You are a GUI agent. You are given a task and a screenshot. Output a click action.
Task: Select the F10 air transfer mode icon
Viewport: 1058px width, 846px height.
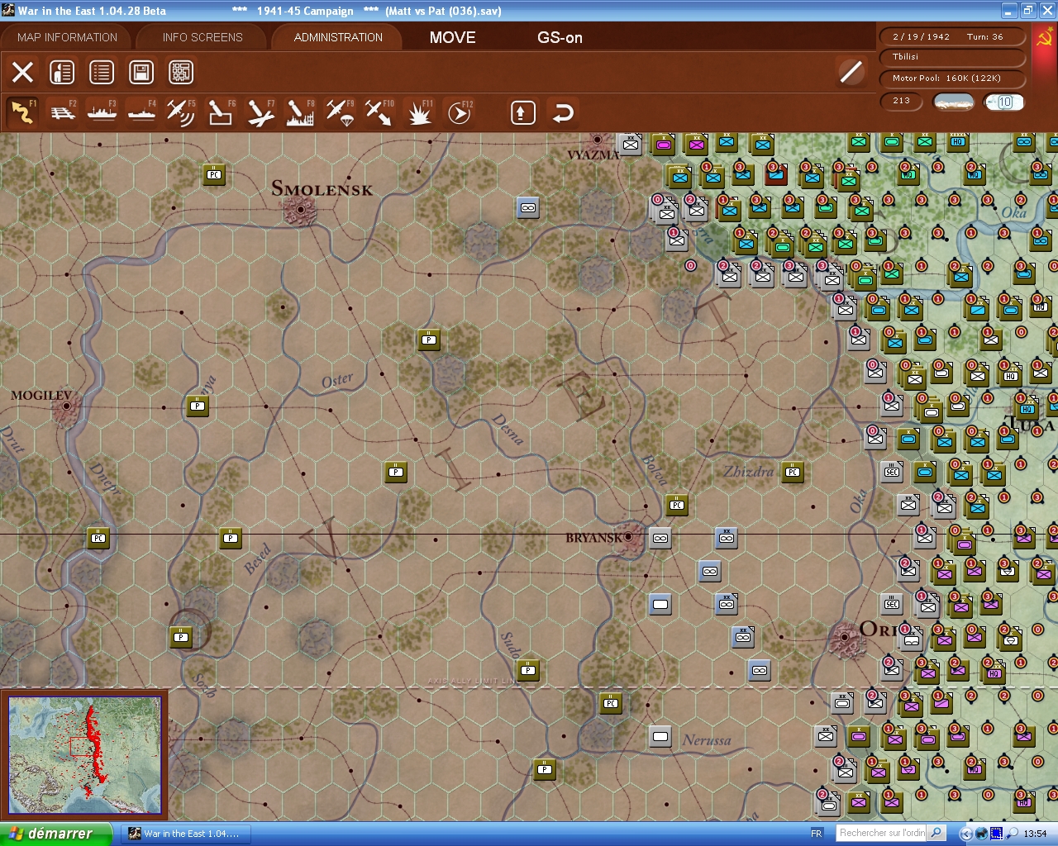(x=379, y=112)
